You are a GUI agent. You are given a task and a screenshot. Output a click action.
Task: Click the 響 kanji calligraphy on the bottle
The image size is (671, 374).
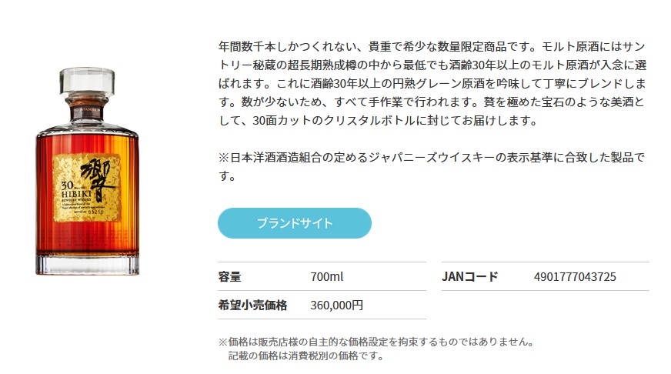pyautogui.click(x=97, y=179)
